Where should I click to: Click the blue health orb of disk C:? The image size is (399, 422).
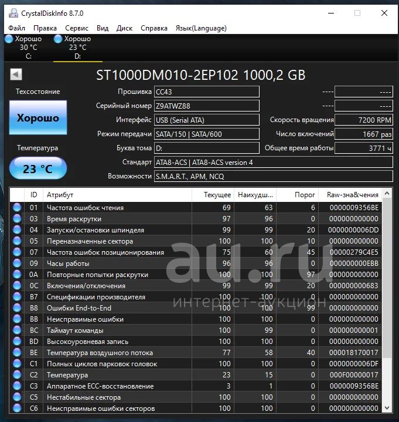[x=9, y=39]
